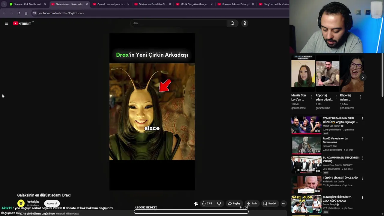Viewport: 384px width, 216px height.
Task: Switch to the 'Ne güzel dedi la yüzüne' tab
Action: (274, 4)
